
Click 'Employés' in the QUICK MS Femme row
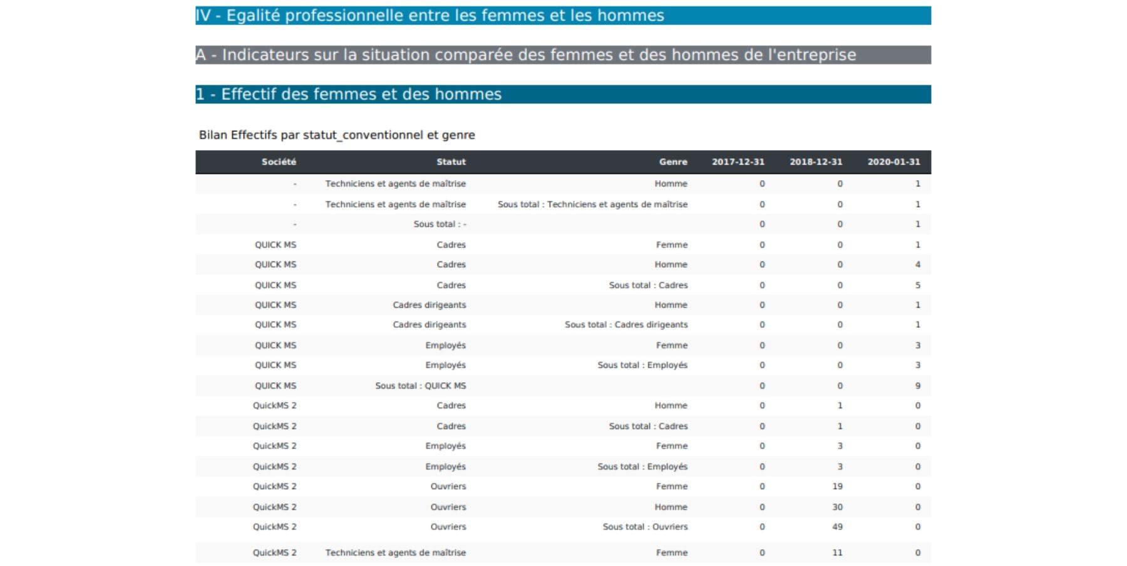[445, 345]
